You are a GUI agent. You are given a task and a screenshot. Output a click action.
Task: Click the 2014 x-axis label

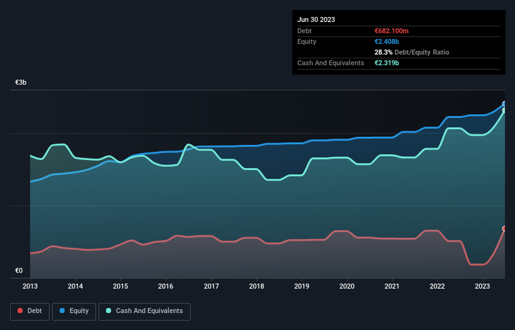point(75,286)
